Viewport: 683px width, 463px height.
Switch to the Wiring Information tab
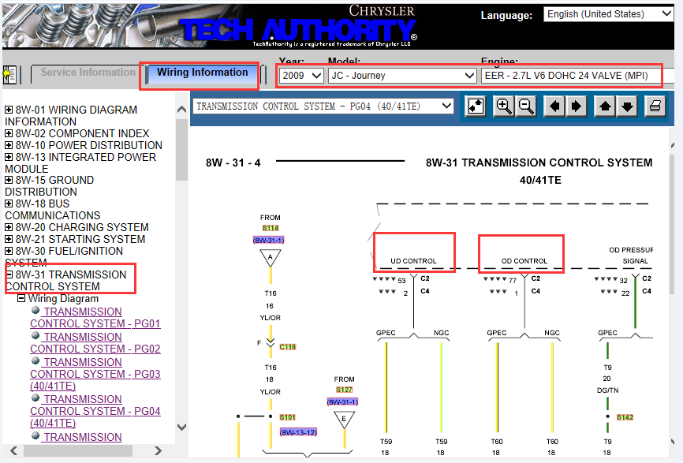(x=202, y=73)
